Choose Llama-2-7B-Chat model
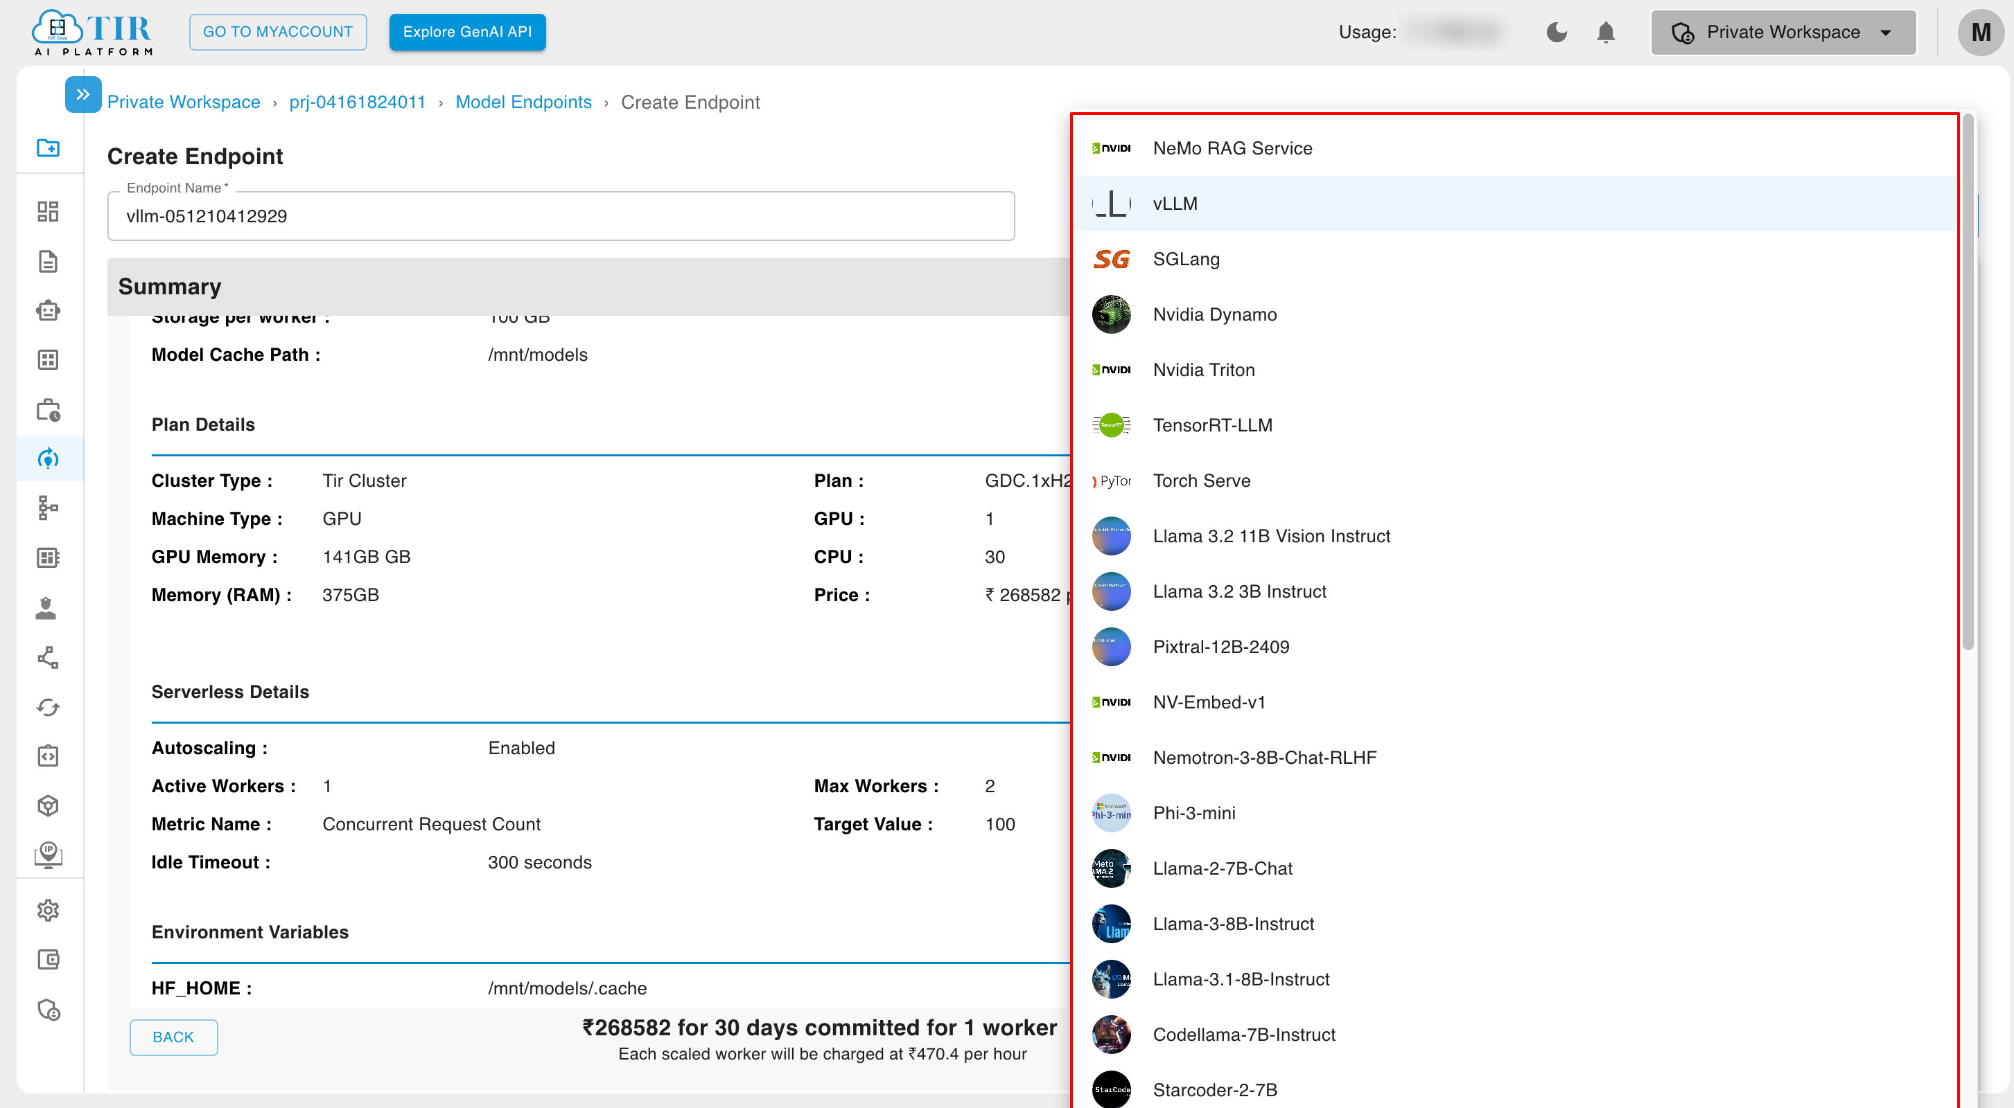 [x=1514, y=870]
